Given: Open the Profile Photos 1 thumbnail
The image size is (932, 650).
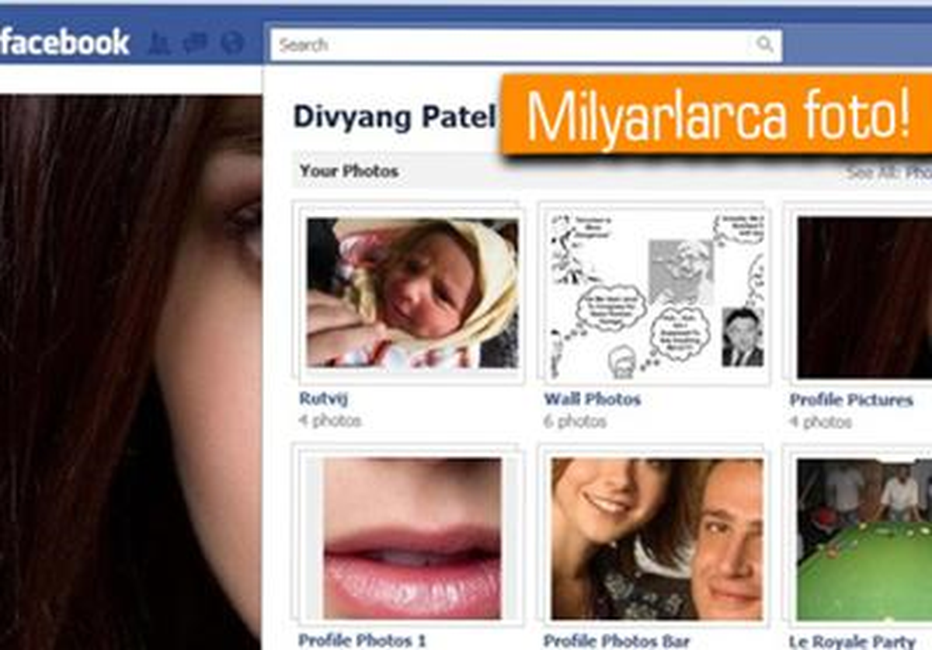Looking at the screenshot, I should [412, 538].
